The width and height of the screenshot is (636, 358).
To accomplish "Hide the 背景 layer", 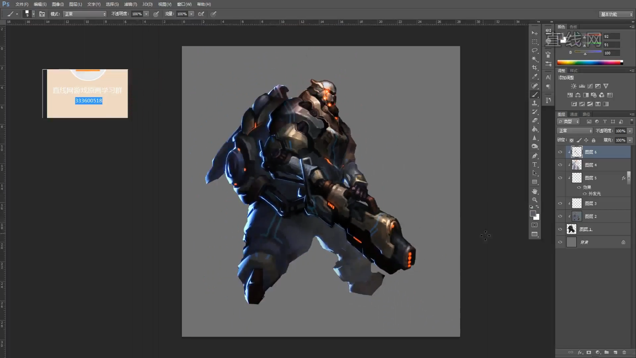I will tap(560, 242).
